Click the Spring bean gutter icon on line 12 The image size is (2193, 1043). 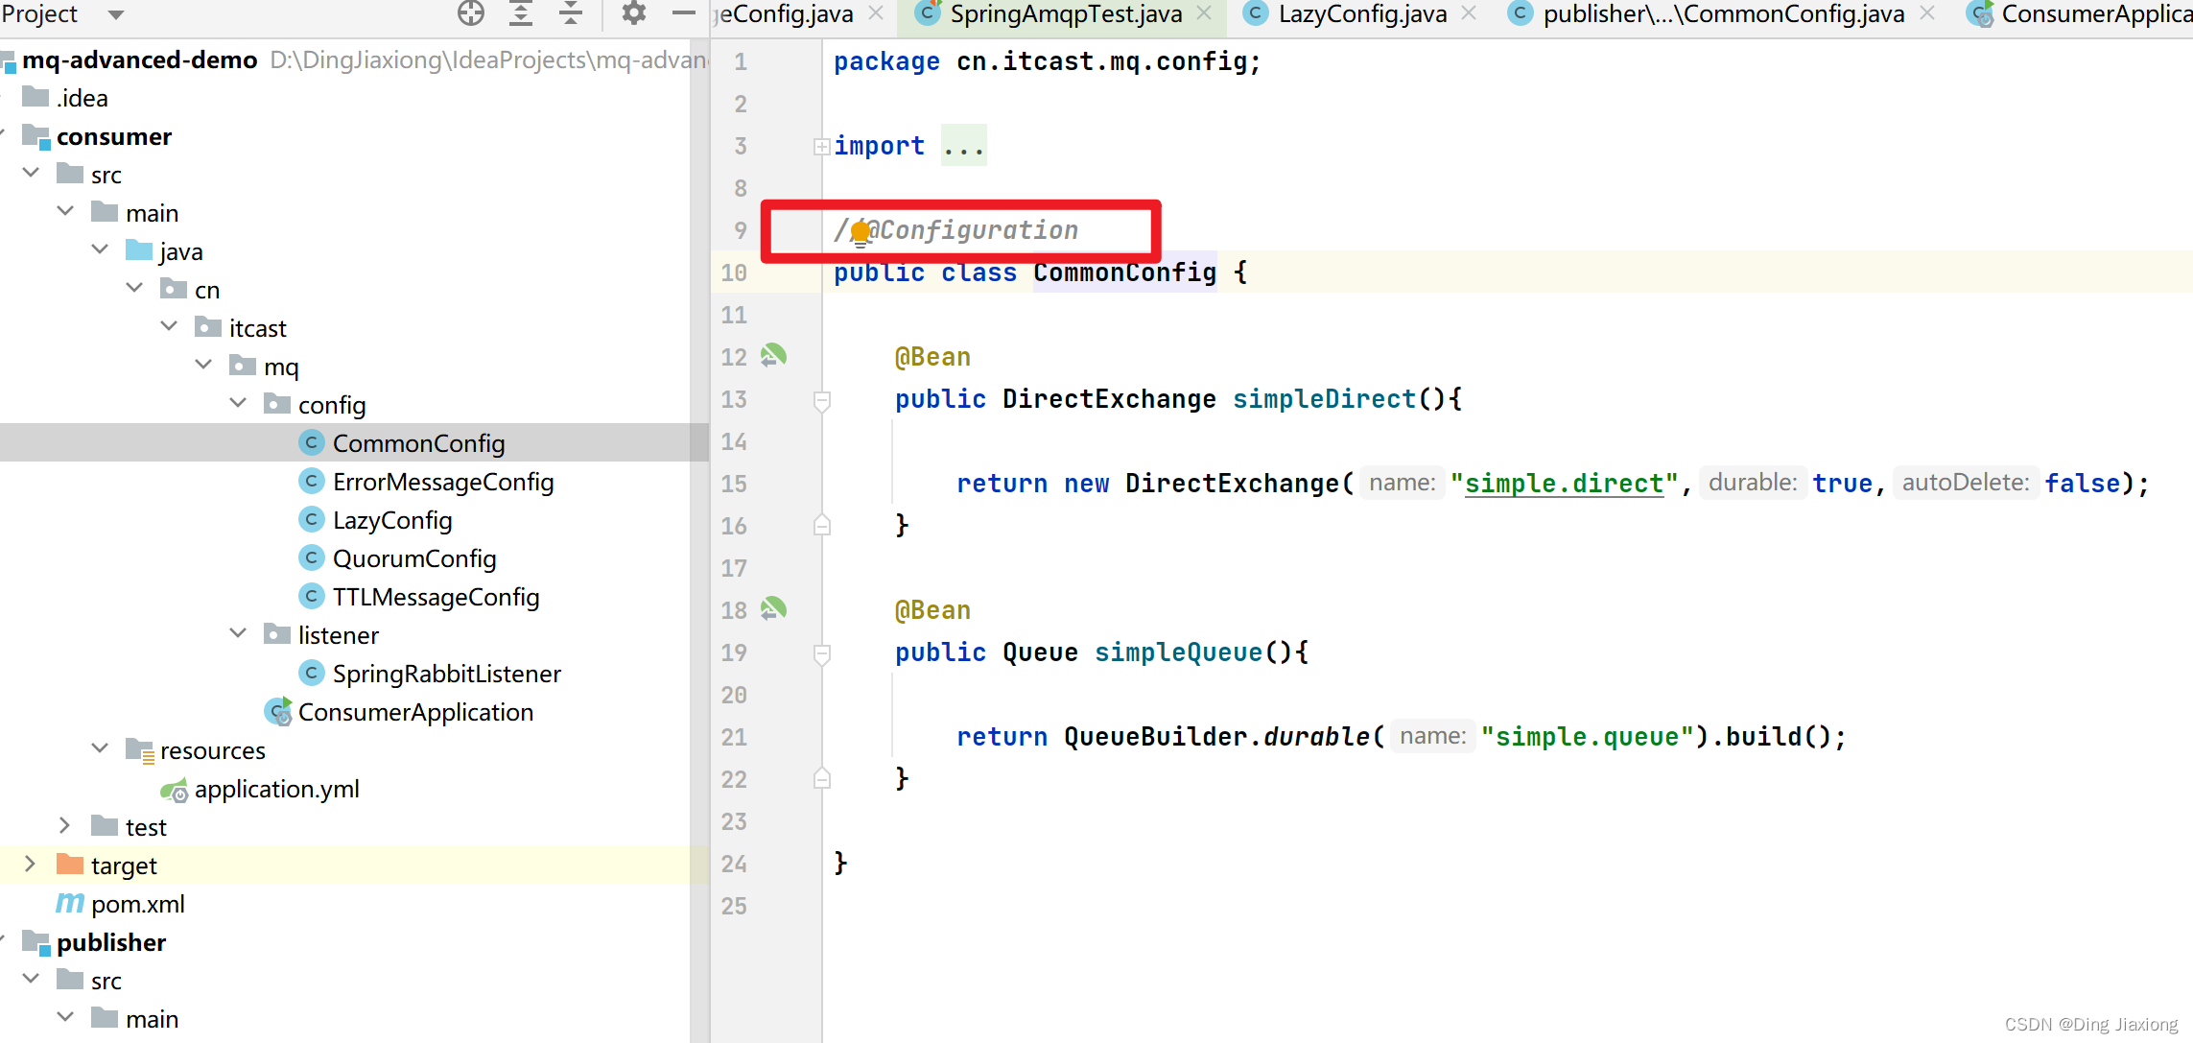773,356
